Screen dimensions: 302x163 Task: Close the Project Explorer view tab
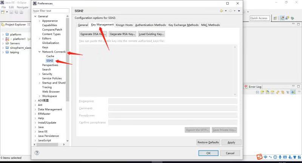point(29,24)
